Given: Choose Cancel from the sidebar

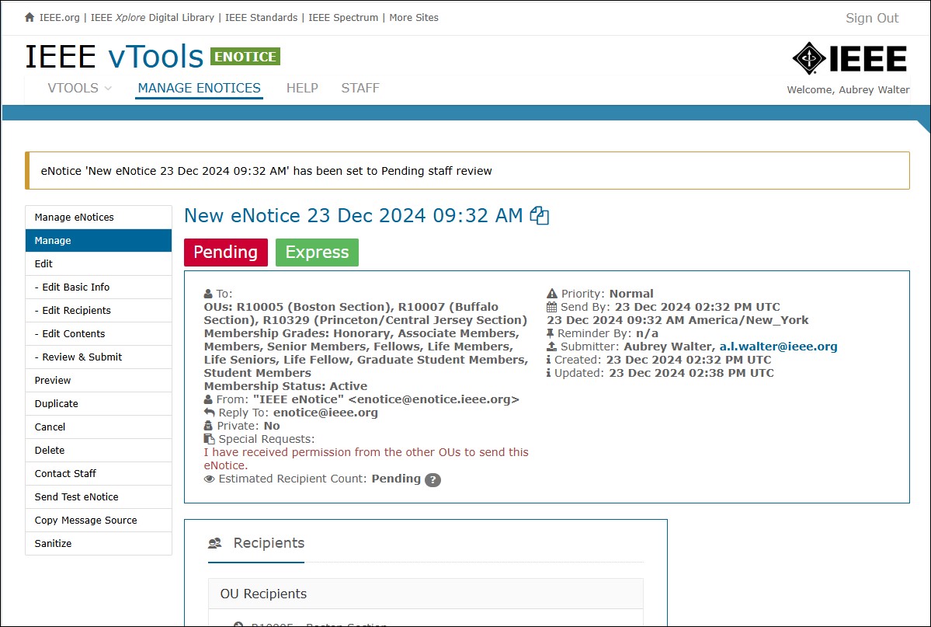Looking at the screenshot, I should pyautogui.click(x=99, y=427).
